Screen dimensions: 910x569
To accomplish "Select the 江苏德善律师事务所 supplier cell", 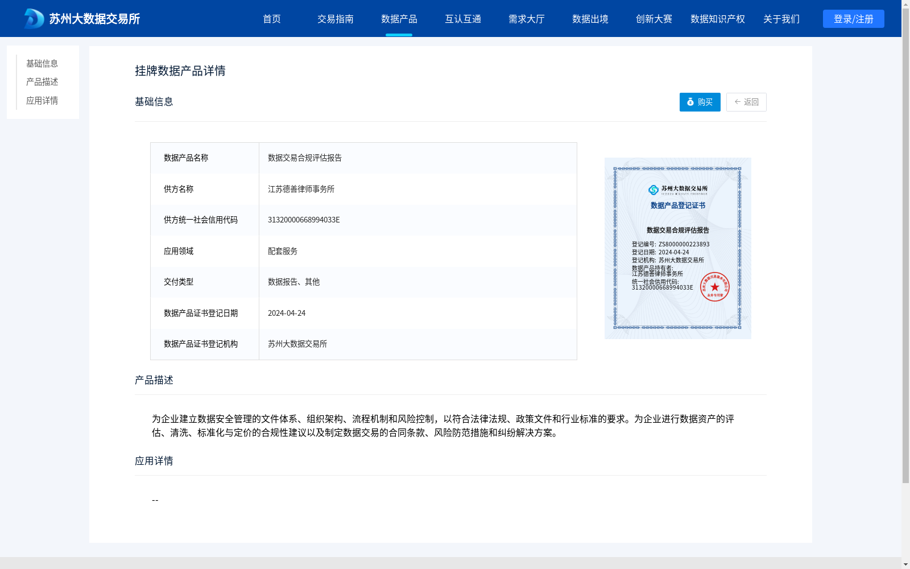I will pos(418,189).
